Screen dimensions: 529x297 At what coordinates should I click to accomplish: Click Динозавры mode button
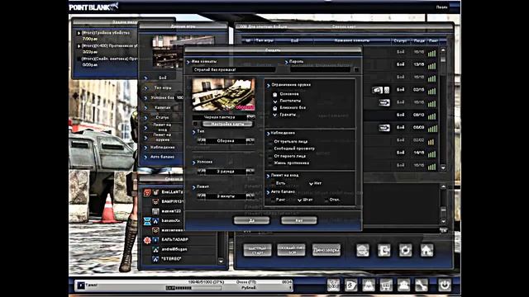coord(326,250)
